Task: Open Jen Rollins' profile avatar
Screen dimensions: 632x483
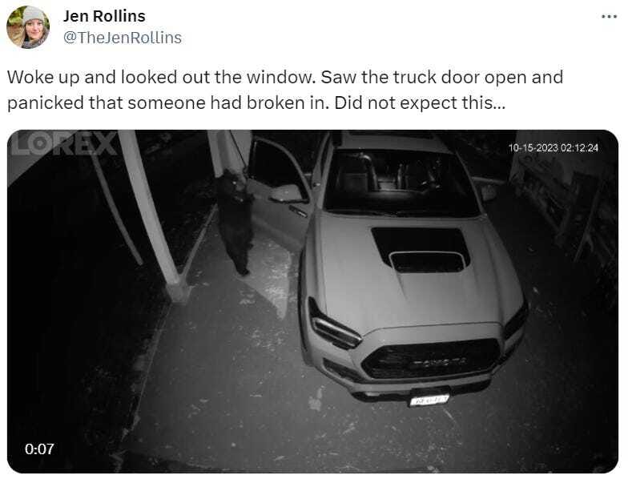Action: 28,27
